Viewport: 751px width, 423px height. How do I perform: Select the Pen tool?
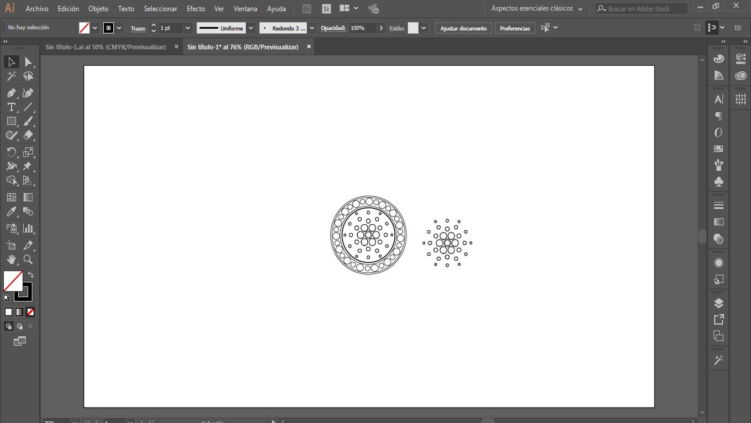[x=12, y=93]
